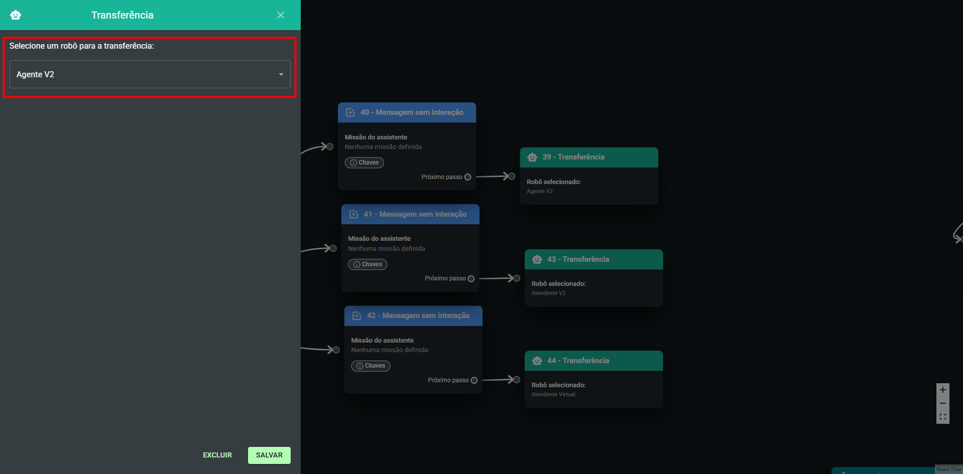963x474 pixels.
Task: Click the robot icon on node 39
Action: point(532,157)
